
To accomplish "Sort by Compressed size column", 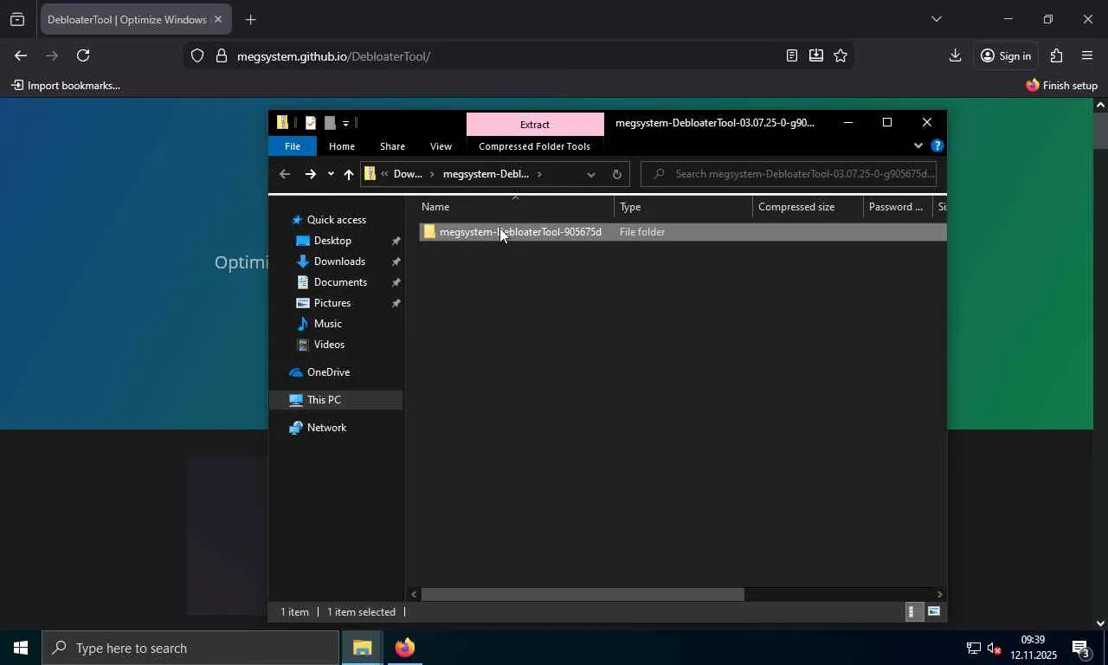I will click(x=808, y=207).
